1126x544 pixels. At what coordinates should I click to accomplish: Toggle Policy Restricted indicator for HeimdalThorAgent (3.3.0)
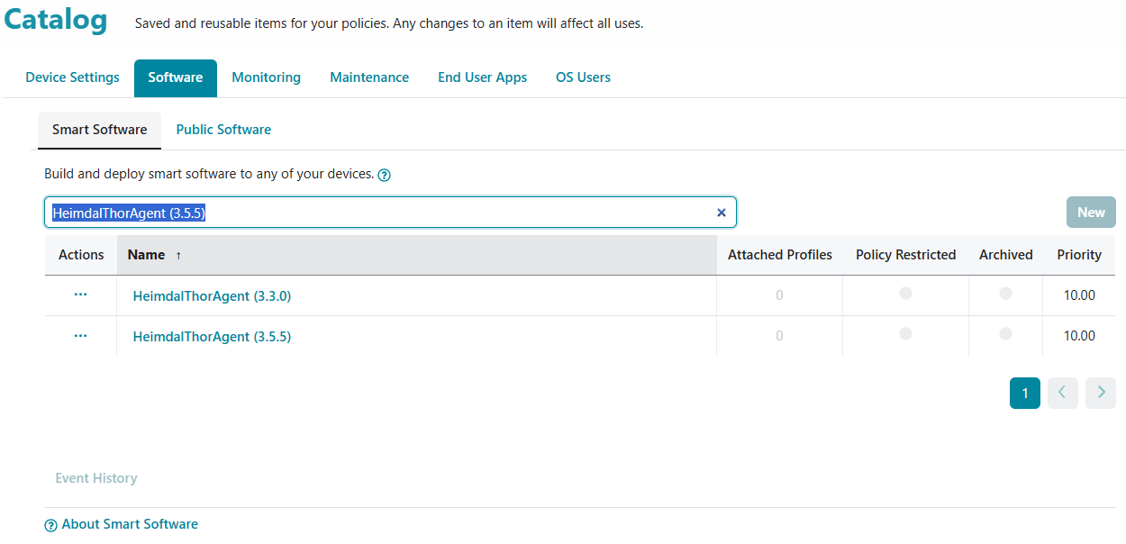905,294
